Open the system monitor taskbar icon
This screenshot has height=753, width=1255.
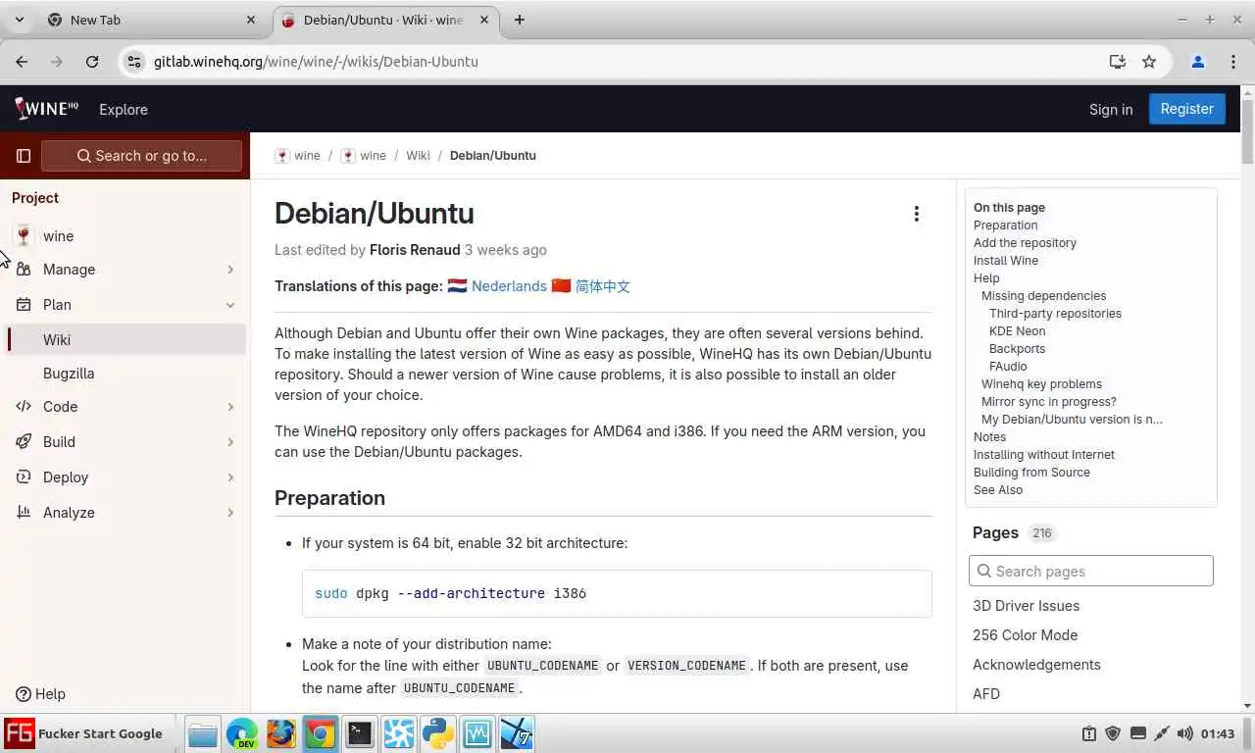[477, 733]
